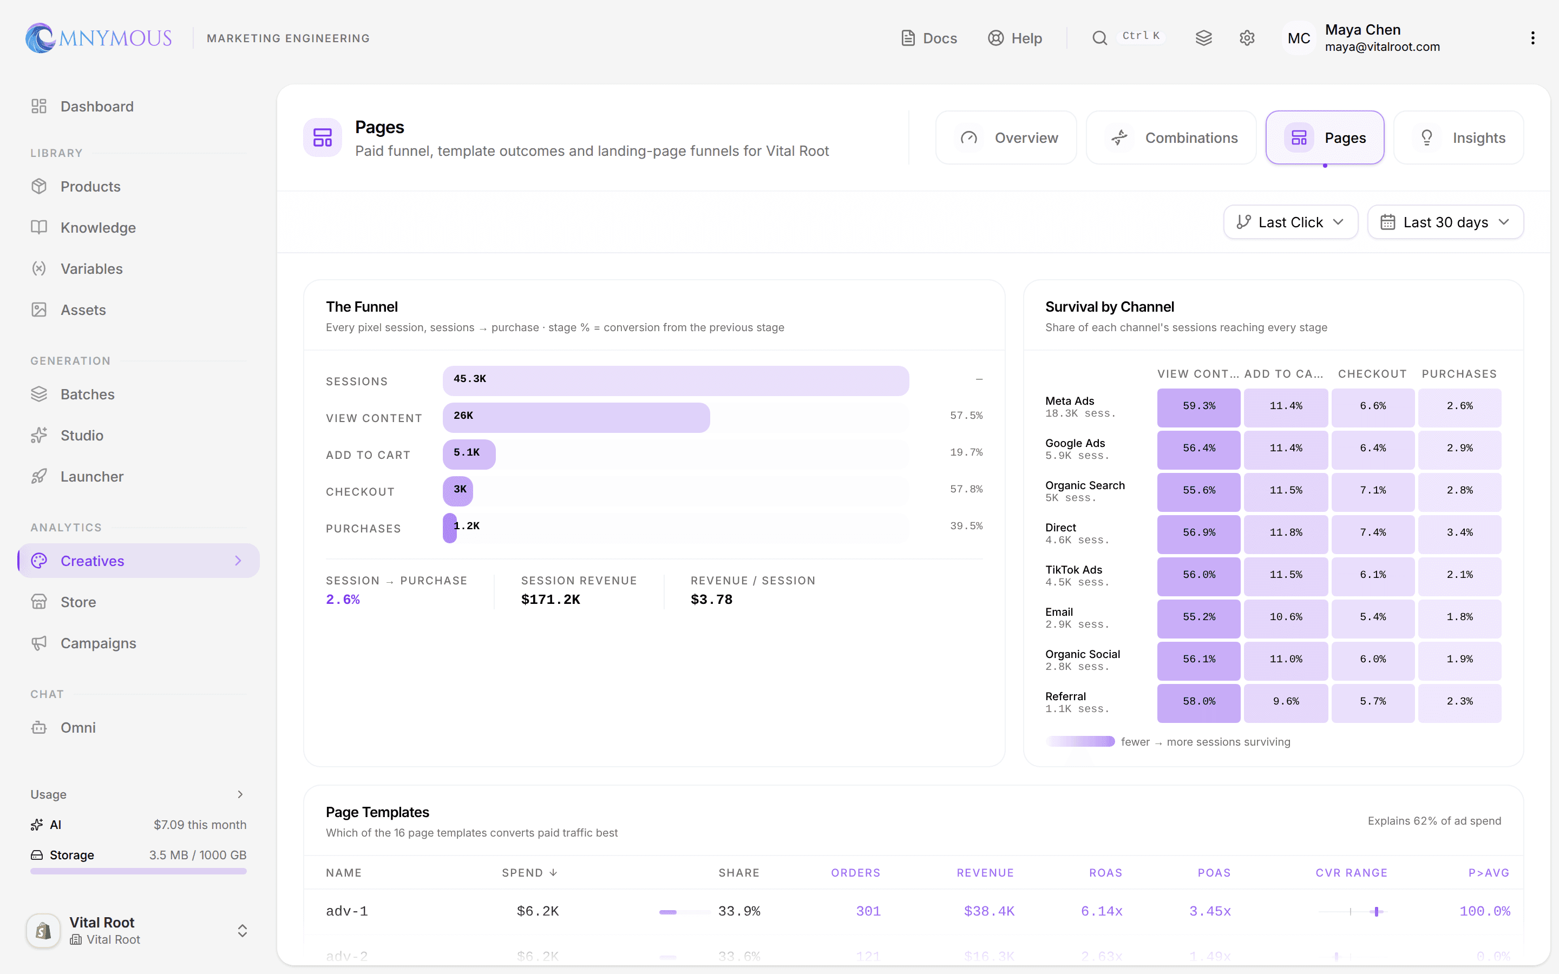The width and height of the screenshot is (1559, 974).
Task: Open the Last Click attribution dropdown
Action: tap(1291, 222)
